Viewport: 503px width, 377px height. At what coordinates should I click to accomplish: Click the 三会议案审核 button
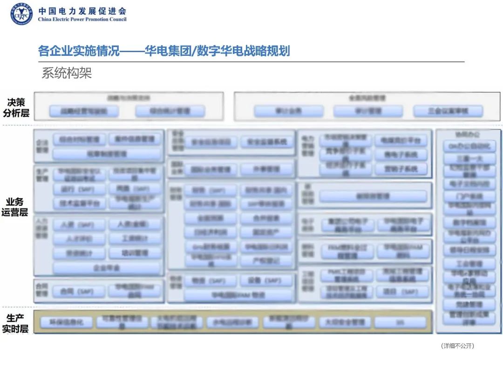click(448, 111)
